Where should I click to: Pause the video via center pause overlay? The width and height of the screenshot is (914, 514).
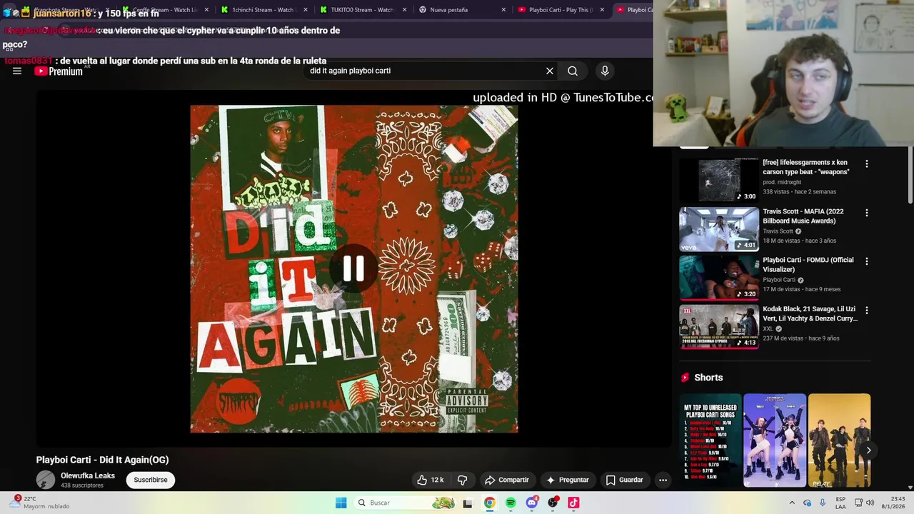pyautogui.click(x=354, y=268)
